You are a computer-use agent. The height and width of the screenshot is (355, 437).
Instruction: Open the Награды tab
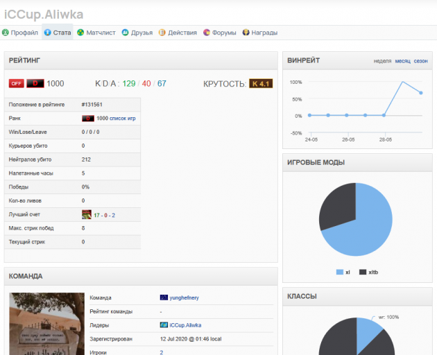[260, 33]
